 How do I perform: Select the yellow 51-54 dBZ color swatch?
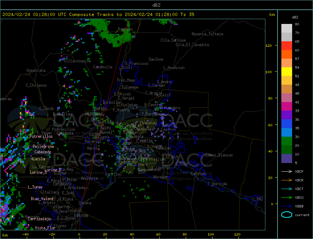(x=287, y=72)
